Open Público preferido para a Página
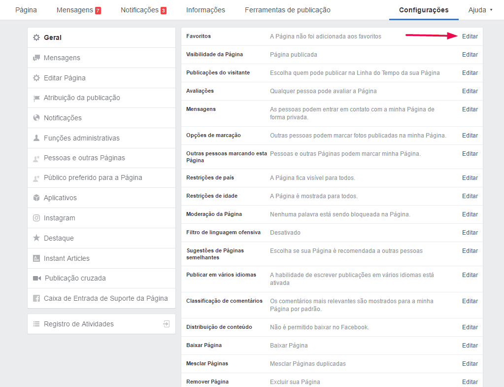 (101, 178)
